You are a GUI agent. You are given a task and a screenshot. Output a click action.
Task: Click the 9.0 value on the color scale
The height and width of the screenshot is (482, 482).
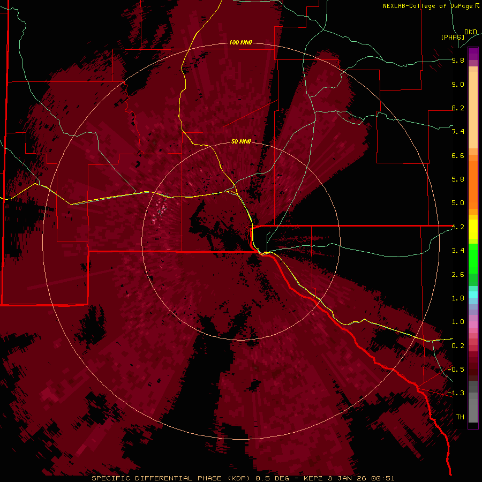[458, 85]
